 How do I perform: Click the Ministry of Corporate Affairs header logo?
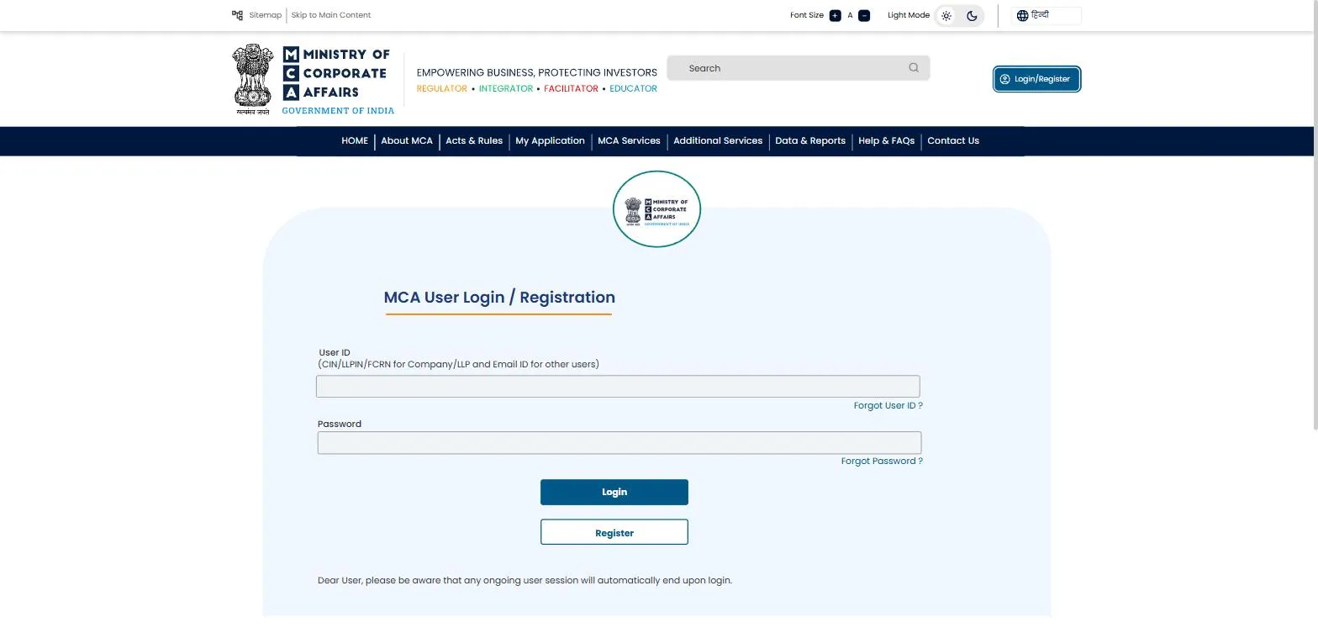pyautogui.click(x=313, y=80)
